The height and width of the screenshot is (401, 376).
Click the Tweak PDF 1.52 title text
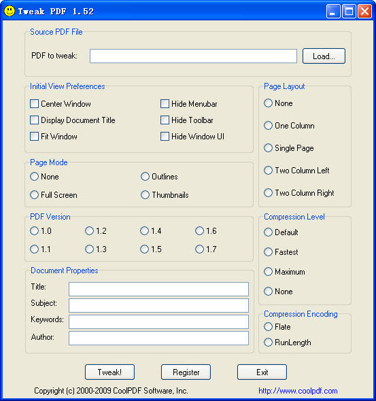click(56, 12)
